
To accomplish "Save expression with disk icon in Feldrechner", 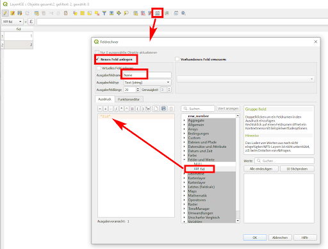I will pyautogui.click(x=163, y=109).
